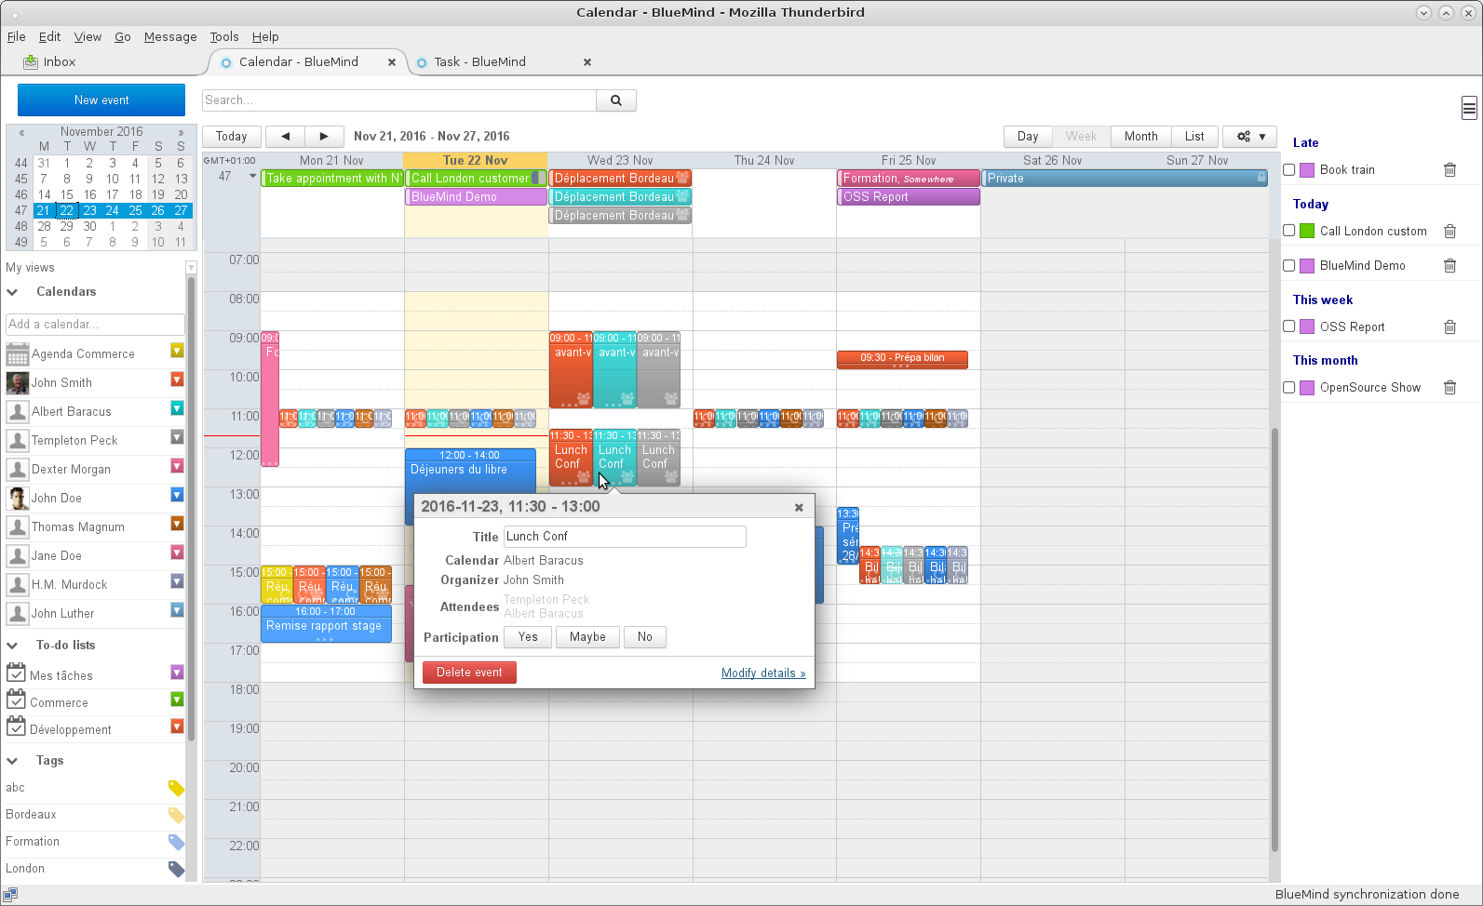The width and height of the screenshot is (1483, 906).
Task: Collapse the To-do lists section
Action: pos(13,646)
